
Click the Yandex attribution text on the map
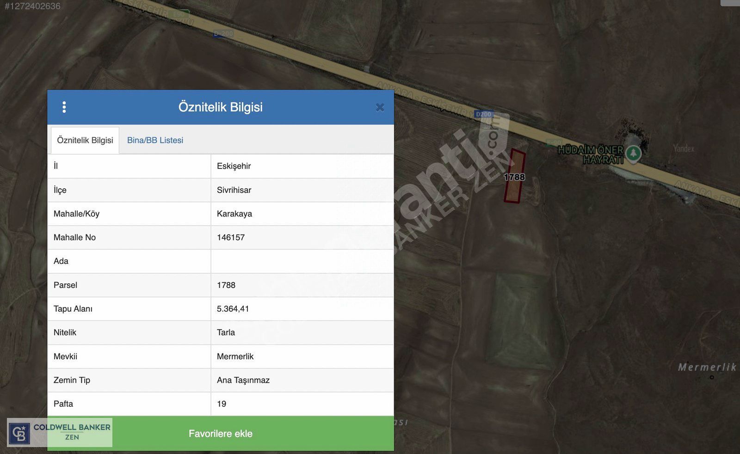(683, 148)
